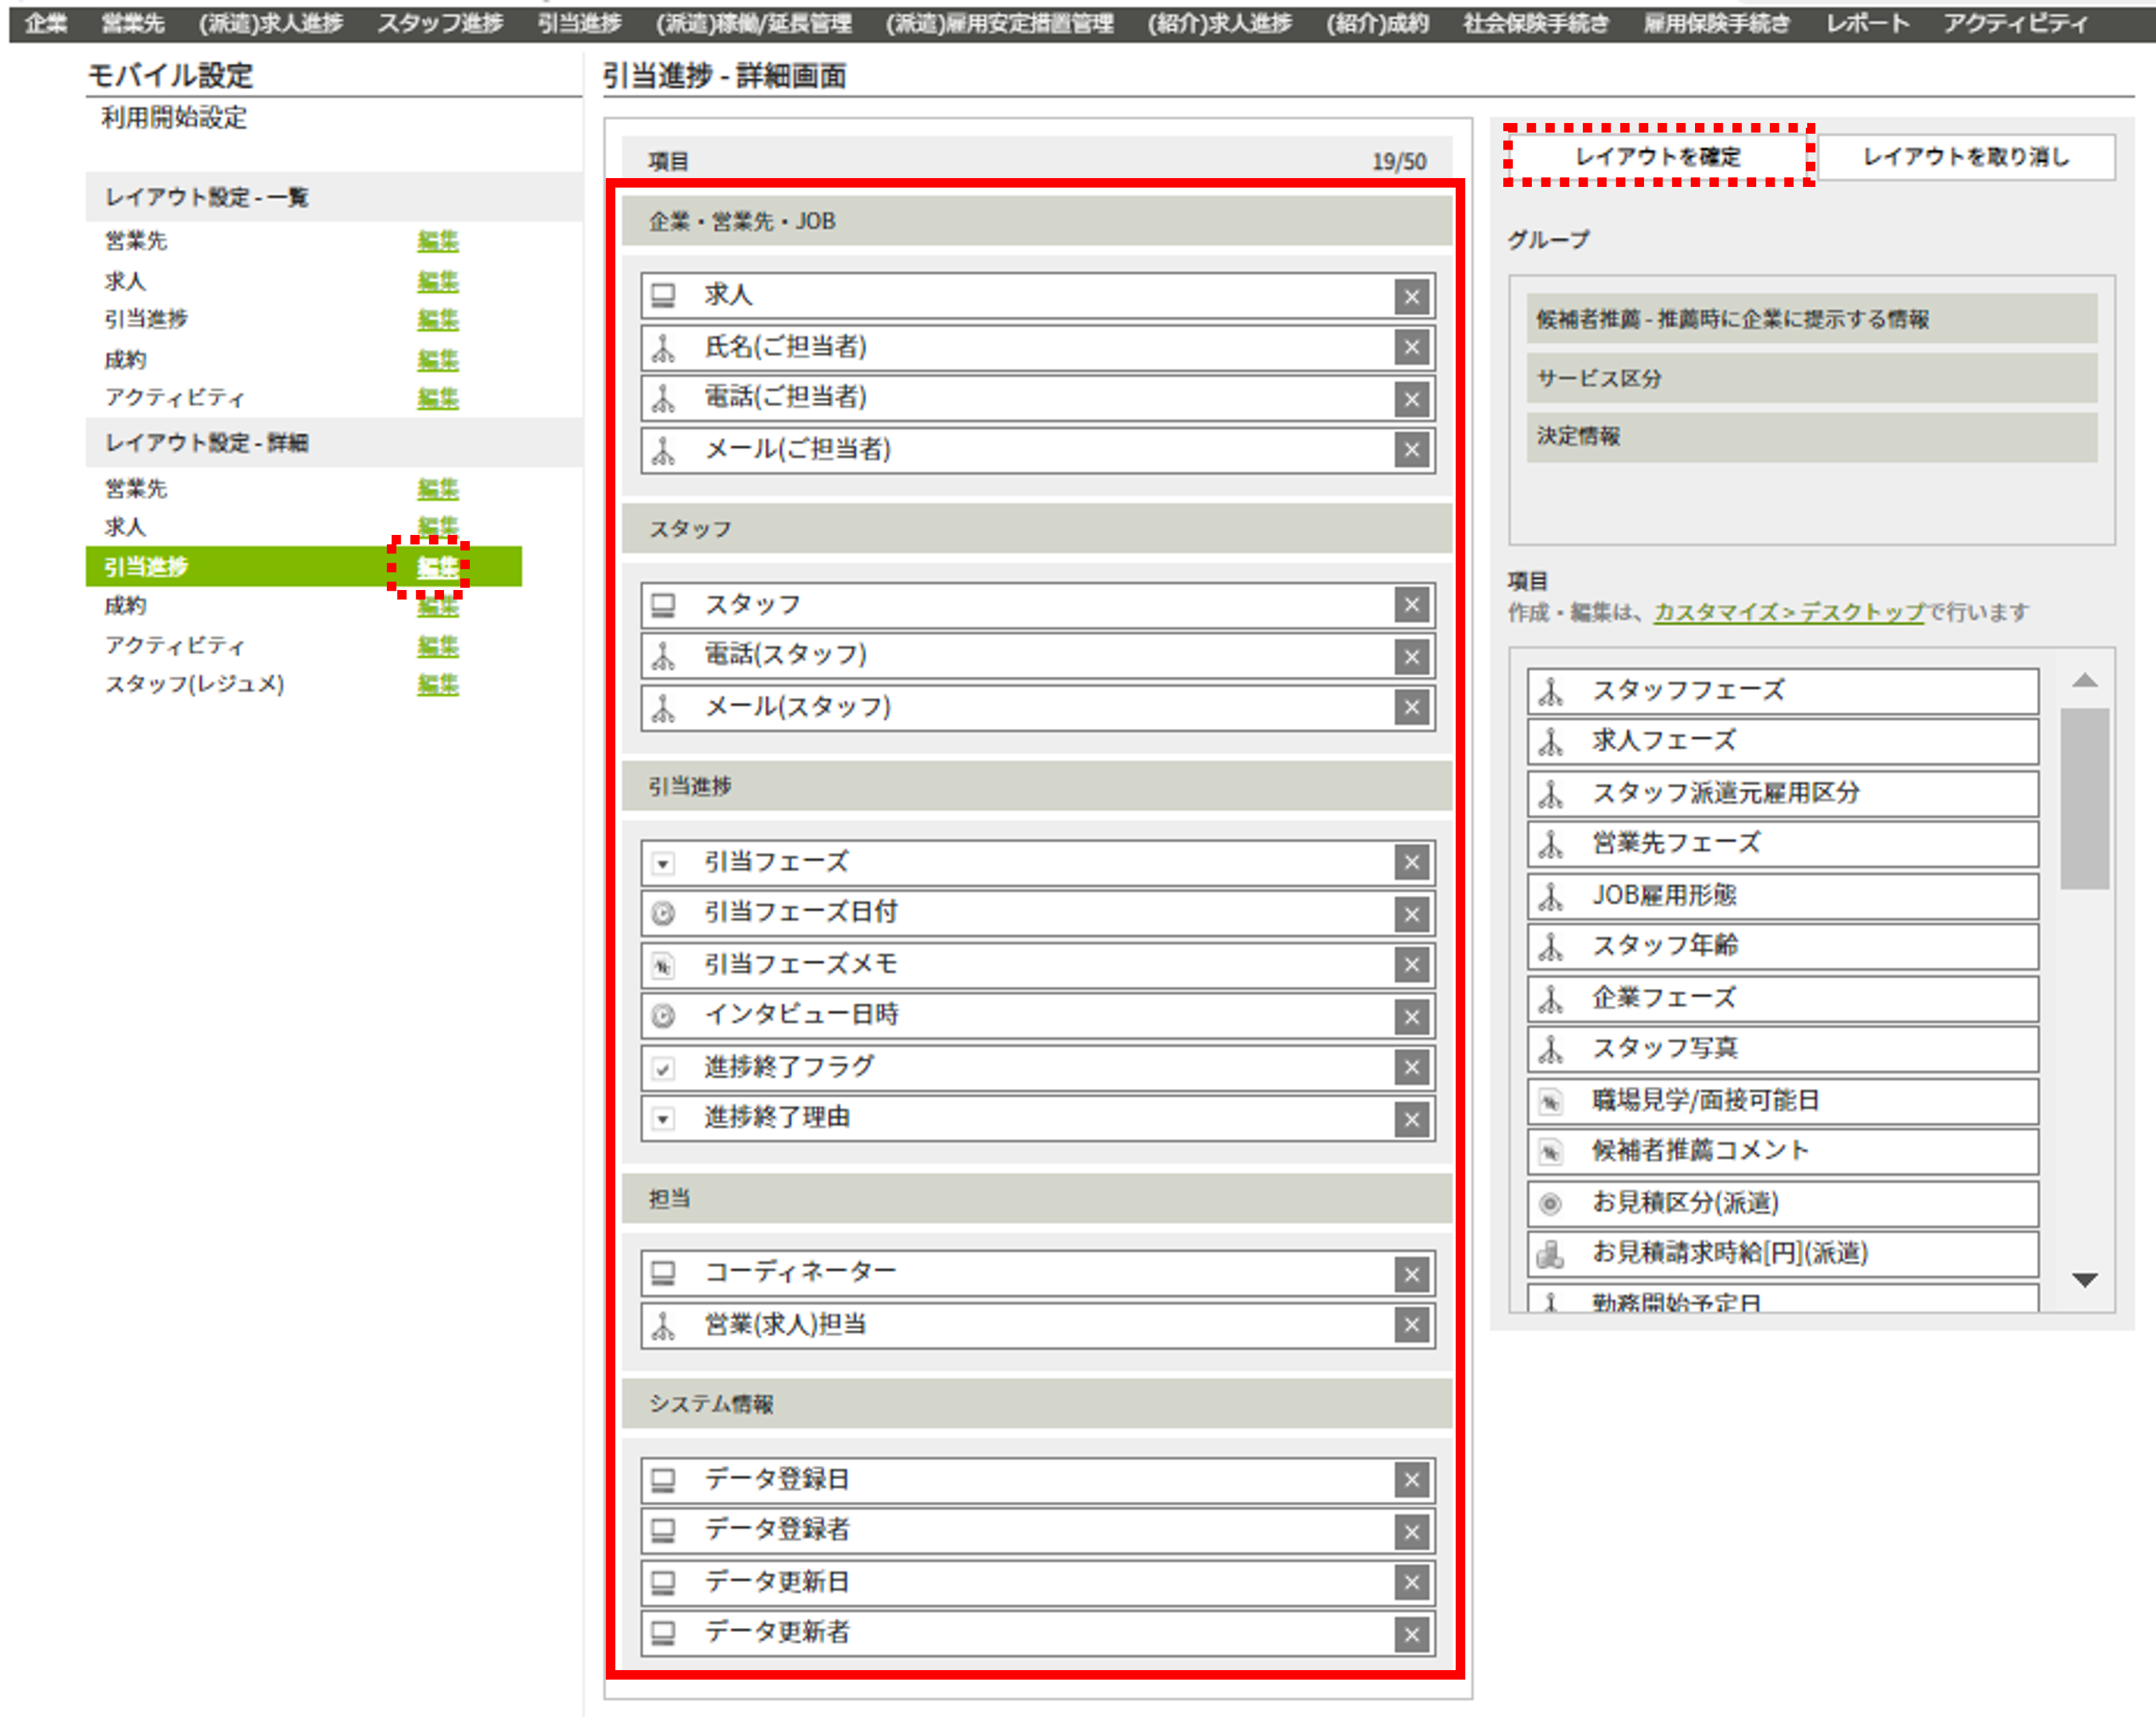Remove メール(ご担当者) using its X icon
Screen dimensions: 2156x1717
[x=1411, y=450]
